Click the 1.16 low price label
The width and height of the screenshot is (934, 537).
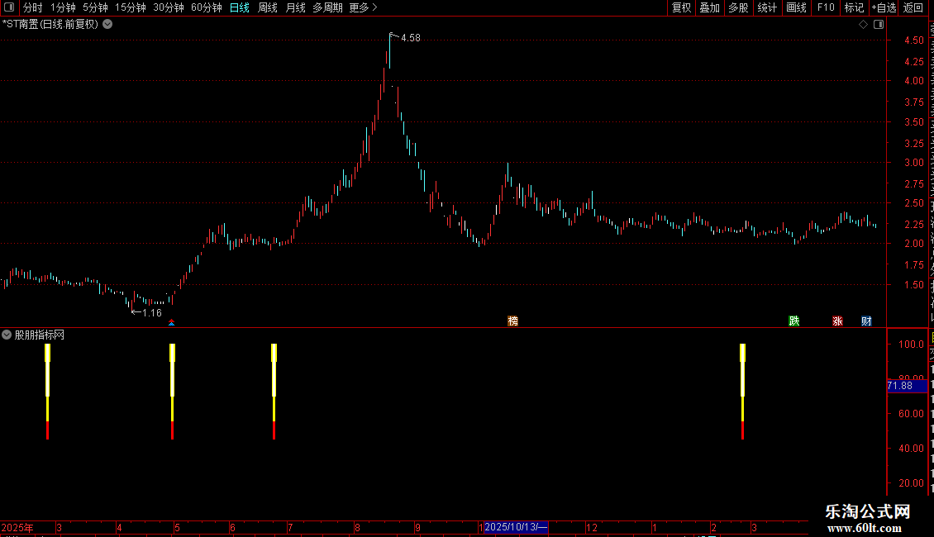[x=152, y=312]
